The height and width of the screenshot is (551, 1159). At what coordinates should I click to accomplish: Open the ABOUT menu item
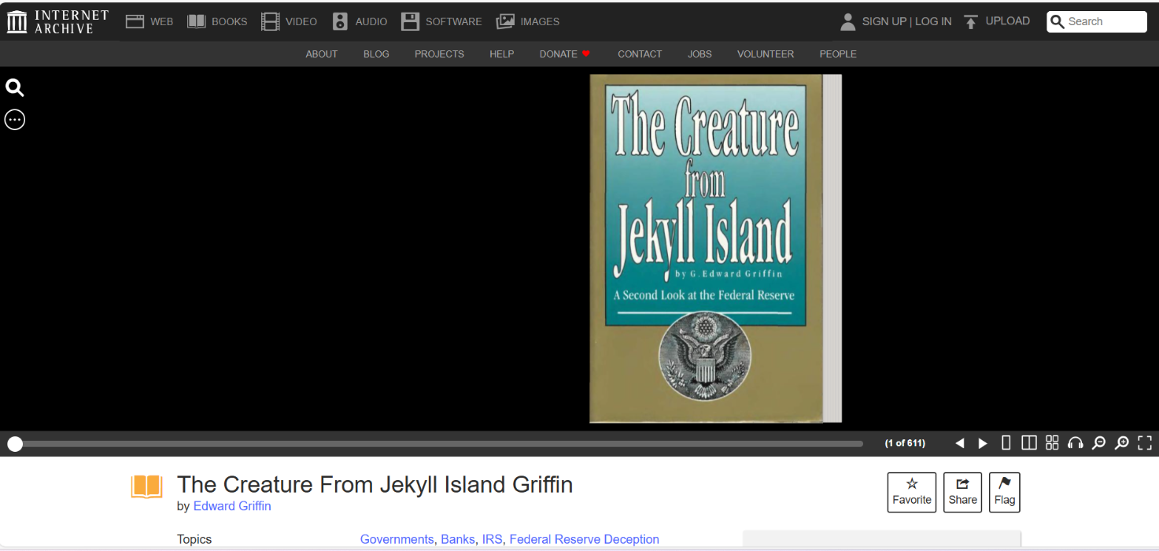tap(322, 54)
